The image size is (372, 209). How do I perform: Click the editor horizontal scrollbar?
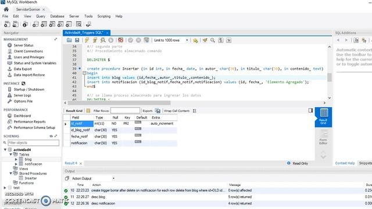[119, 103]
